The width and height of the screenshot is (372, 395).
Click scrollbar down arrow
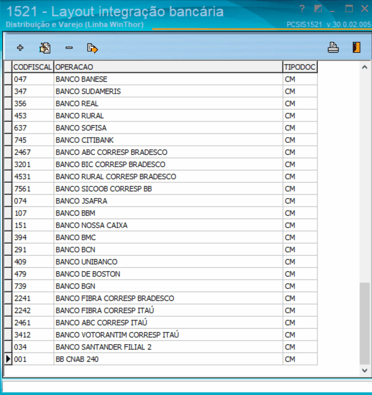point(364,370)
